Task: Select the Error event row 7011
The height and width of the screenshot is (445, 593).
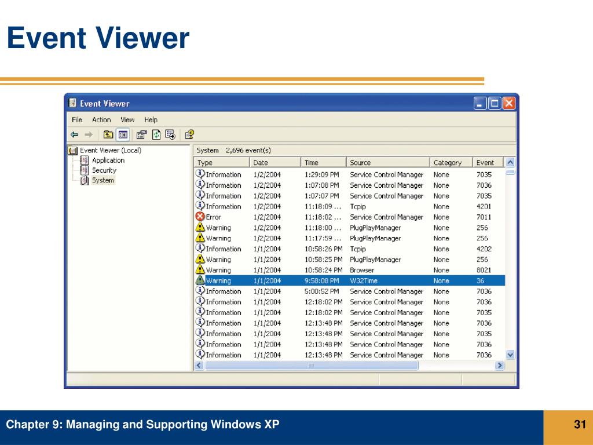Action: [x=349, y=217]
